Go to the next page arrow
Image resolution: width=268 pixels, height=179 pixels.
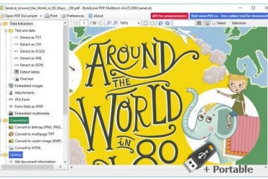coord(101,23)
